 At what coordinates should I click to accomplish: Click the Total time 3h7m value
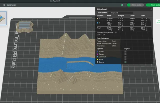114,46
